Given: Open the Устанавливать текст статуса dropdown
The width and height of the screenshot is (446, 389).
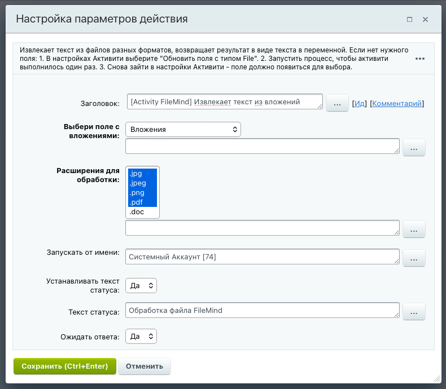Looking at the screenshot, I should pos(141,286).
